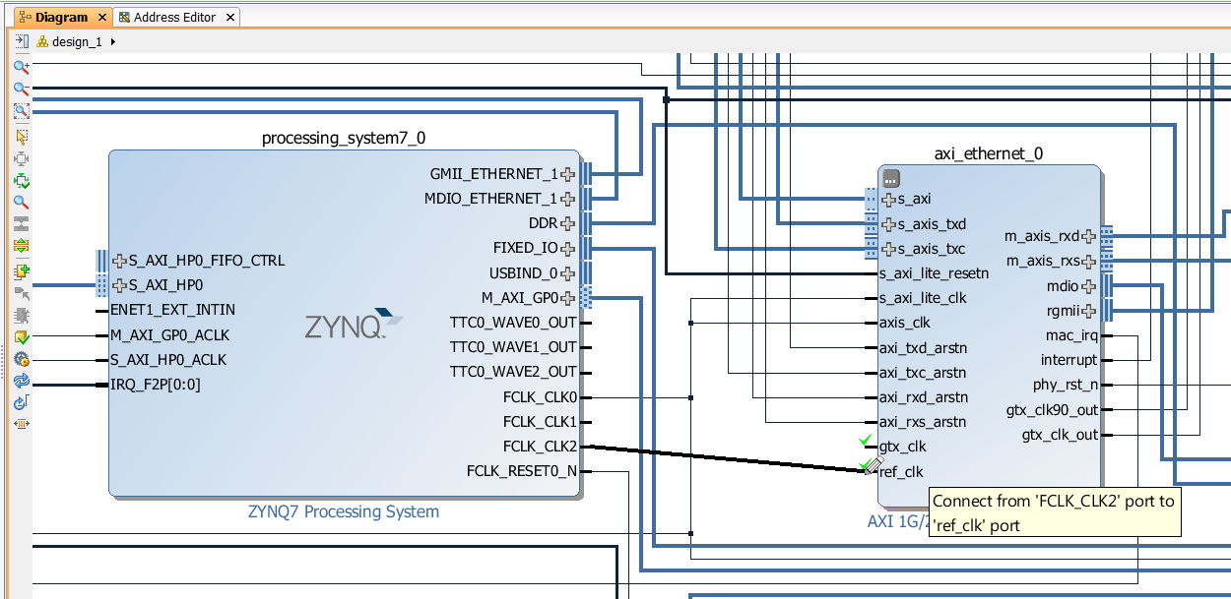
Task: Select the TTC0_WAVE0_OUT pin
Action: 513,323
